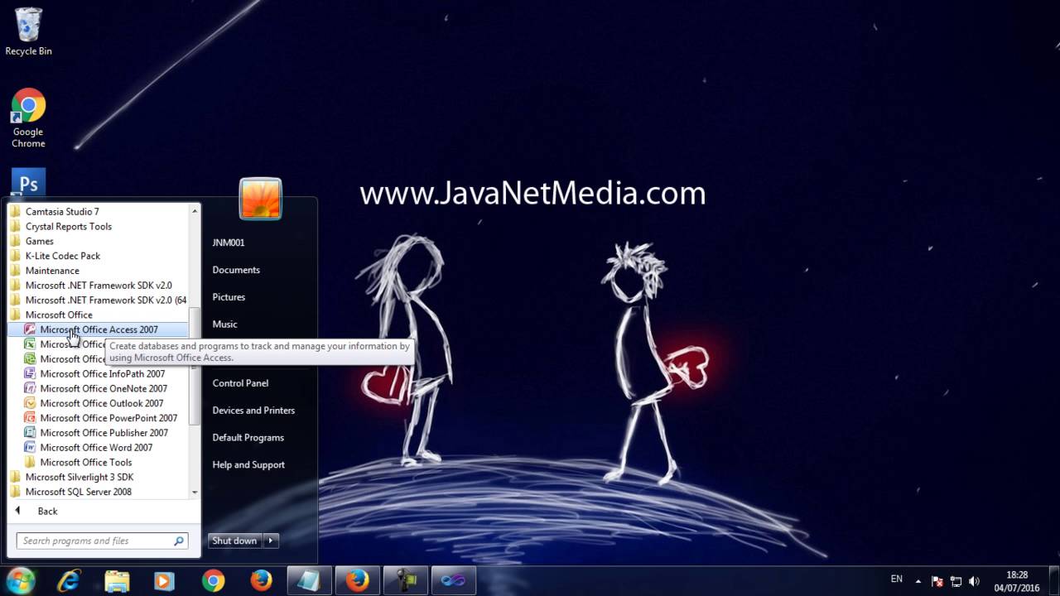Screen dimensions: 1060x596
Task: Click the Search programs and files box
Action: coord(103,541)
